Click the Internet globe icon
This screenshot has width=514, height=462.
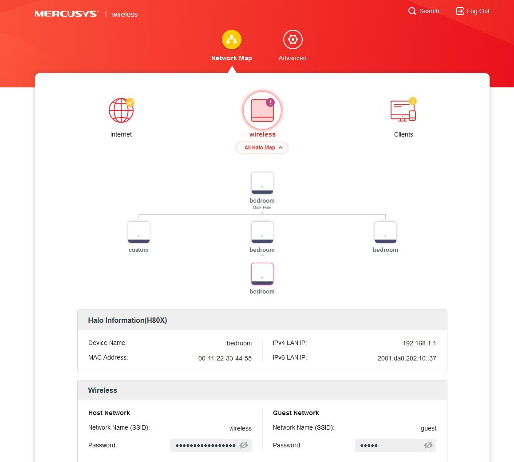121,111
